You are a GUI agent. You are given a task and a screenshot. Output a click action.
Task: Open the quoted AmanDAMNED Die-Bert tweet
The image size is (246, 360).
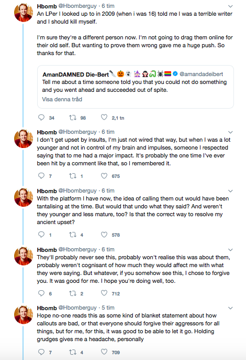pos(136,87)
